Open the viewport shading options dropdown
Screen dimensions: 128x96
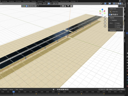(x=124, y=3)
